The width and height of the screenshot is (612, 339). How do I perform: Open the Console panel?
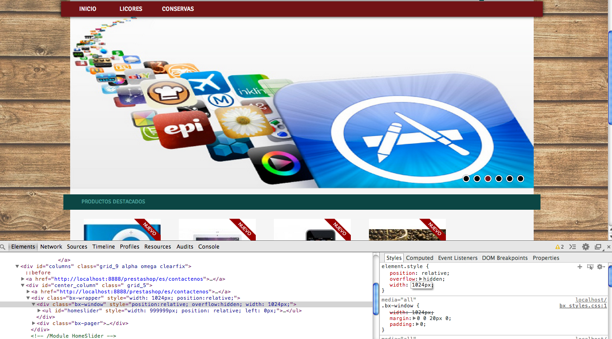tap(209, 247)
